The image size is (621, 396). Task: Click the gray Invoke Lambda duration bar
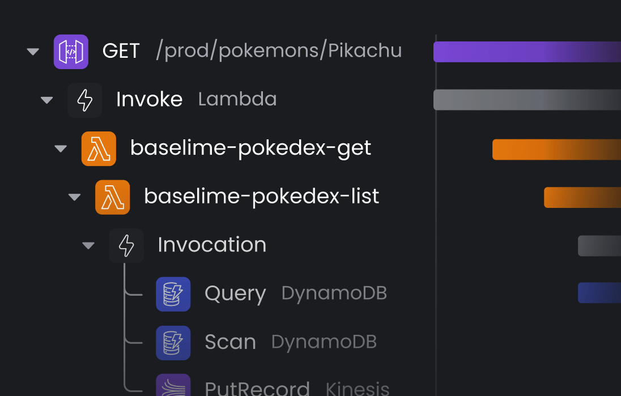(x=527, y=100)
